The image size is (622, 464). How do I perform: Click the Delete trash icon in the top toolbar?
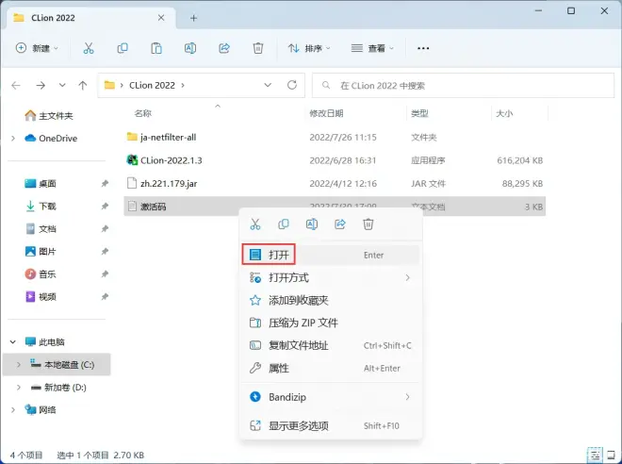(258, 48)
